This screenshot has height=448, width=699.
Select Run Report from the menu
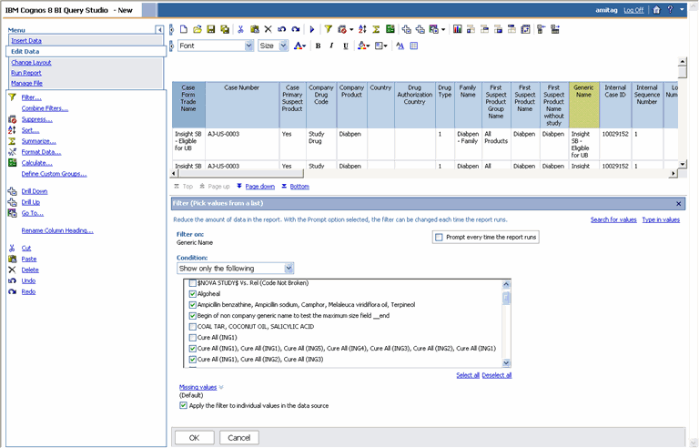click(25, 73)
